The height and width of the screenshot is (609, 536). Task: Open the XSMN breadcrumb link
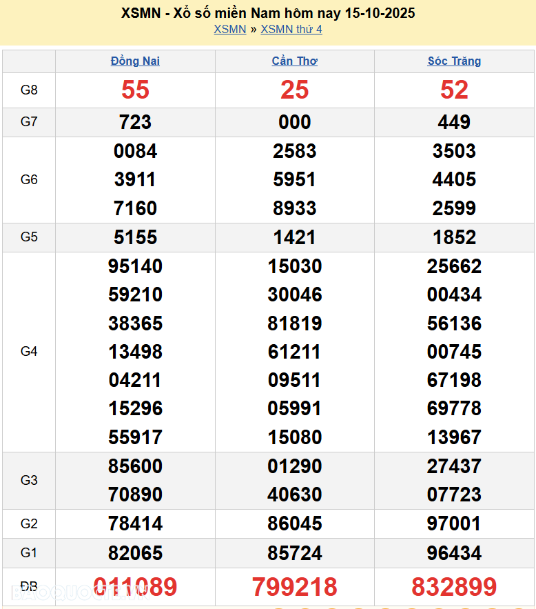pos(229,29)
